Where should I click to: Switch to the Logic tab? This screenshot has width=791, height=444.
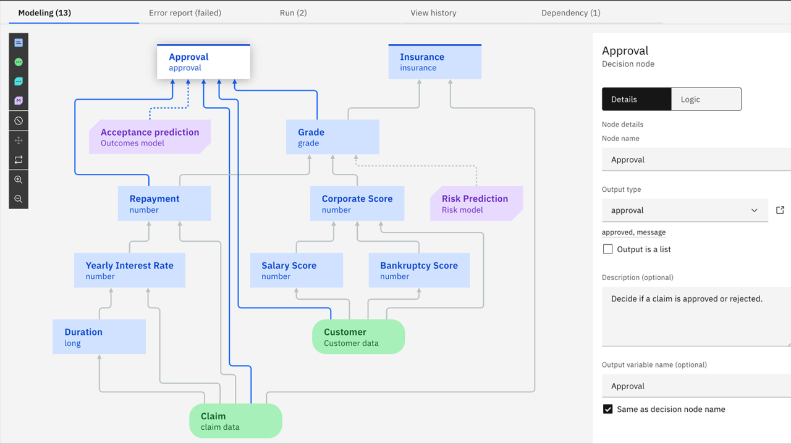pyautogui.click(x=706, y=99)
